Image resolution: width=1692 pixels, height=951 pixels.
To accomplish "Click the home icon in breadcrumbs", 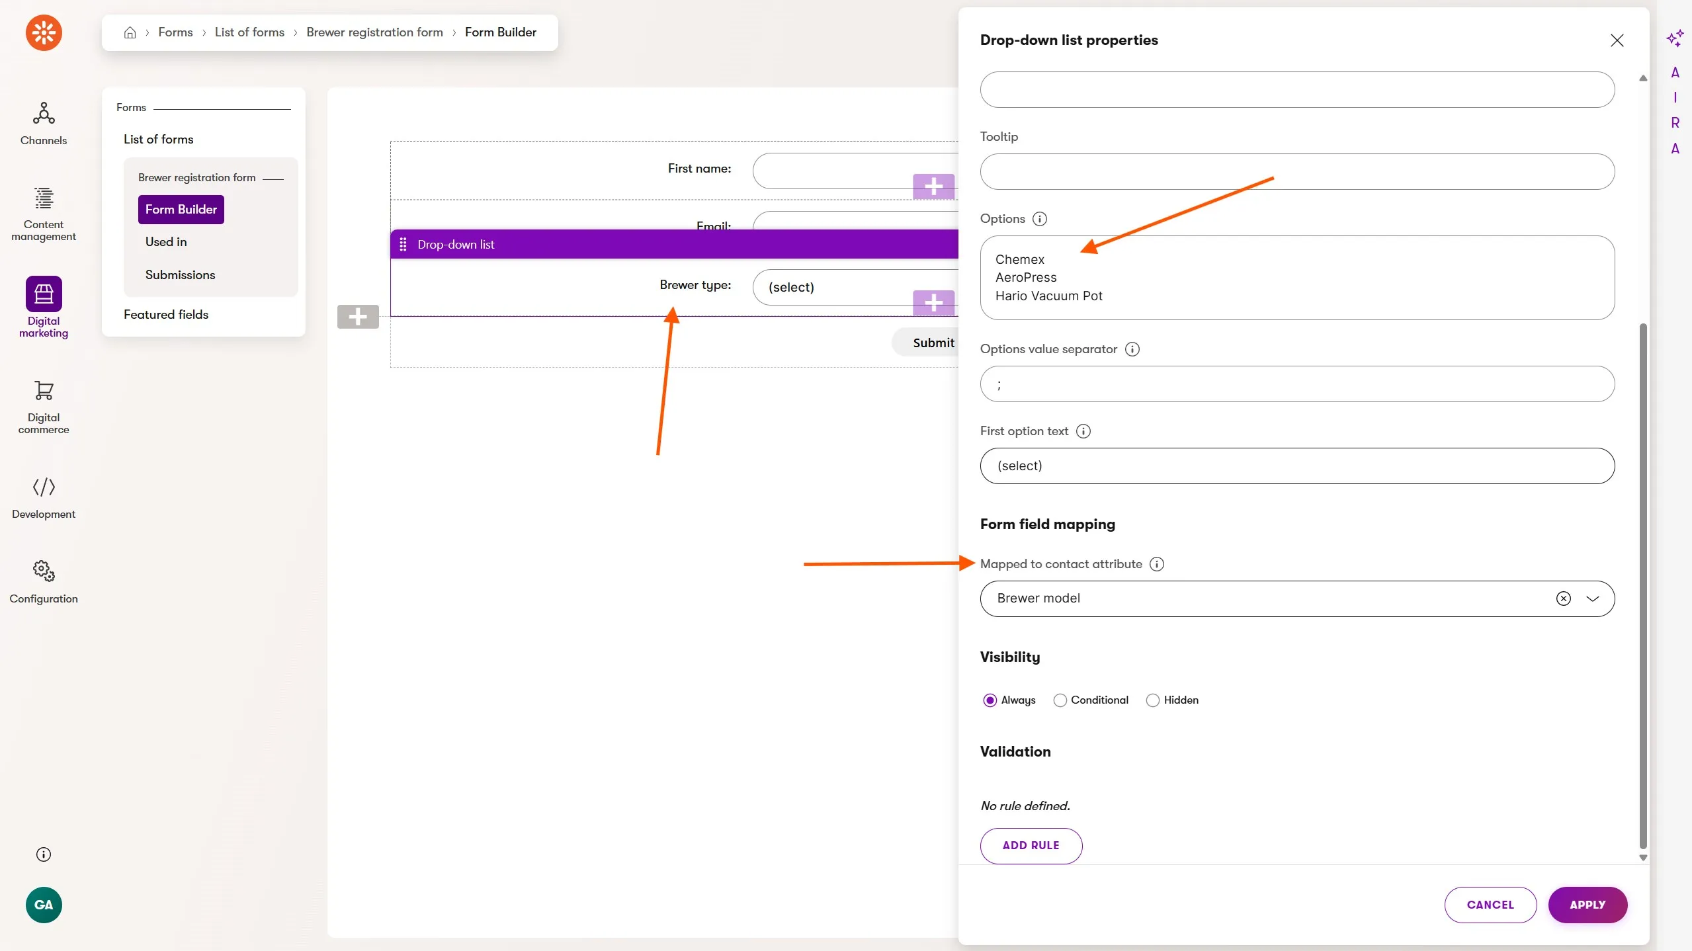I will click(130, 32).
